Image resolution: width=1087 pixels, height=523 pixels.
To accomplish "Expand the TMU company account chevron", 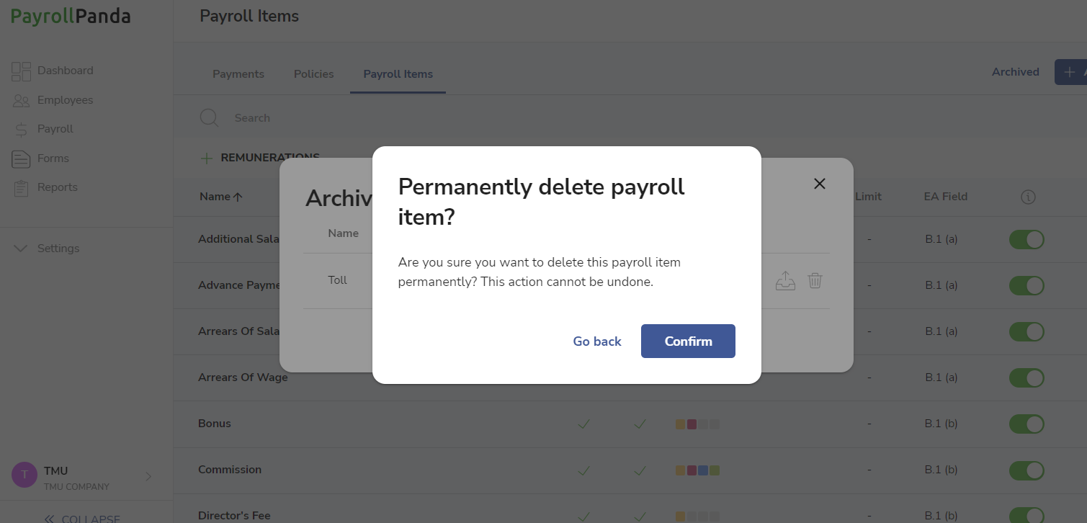I will pyautogui.click(x=148, y=476).
